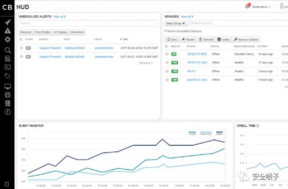This screenshot has width=288, height=189.
Task: Click the notifications bell icon
Action: [247, 6]
